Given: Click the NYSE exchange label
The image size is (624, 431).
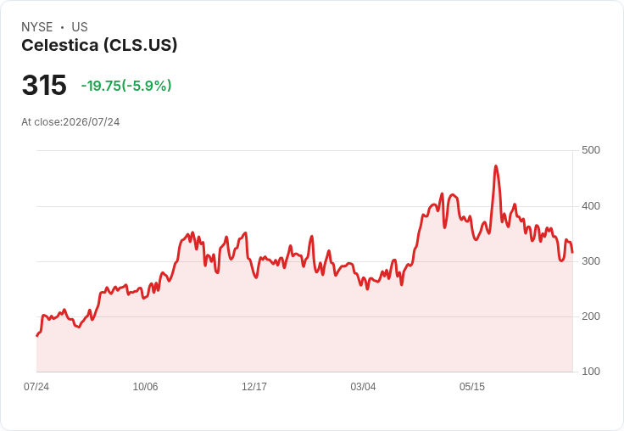Looking at the screenshot, I should click(x=37, y=26).
